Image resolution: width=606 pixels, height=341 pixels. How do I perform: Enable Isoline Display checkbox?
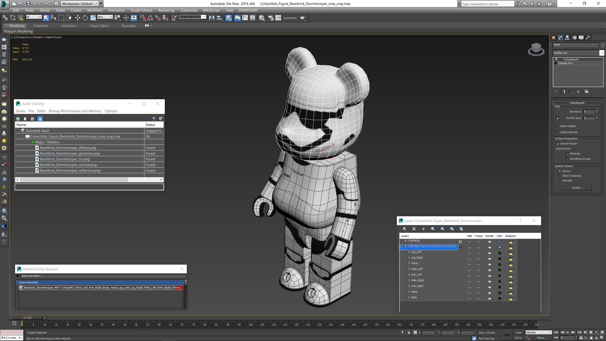(557, 126)
